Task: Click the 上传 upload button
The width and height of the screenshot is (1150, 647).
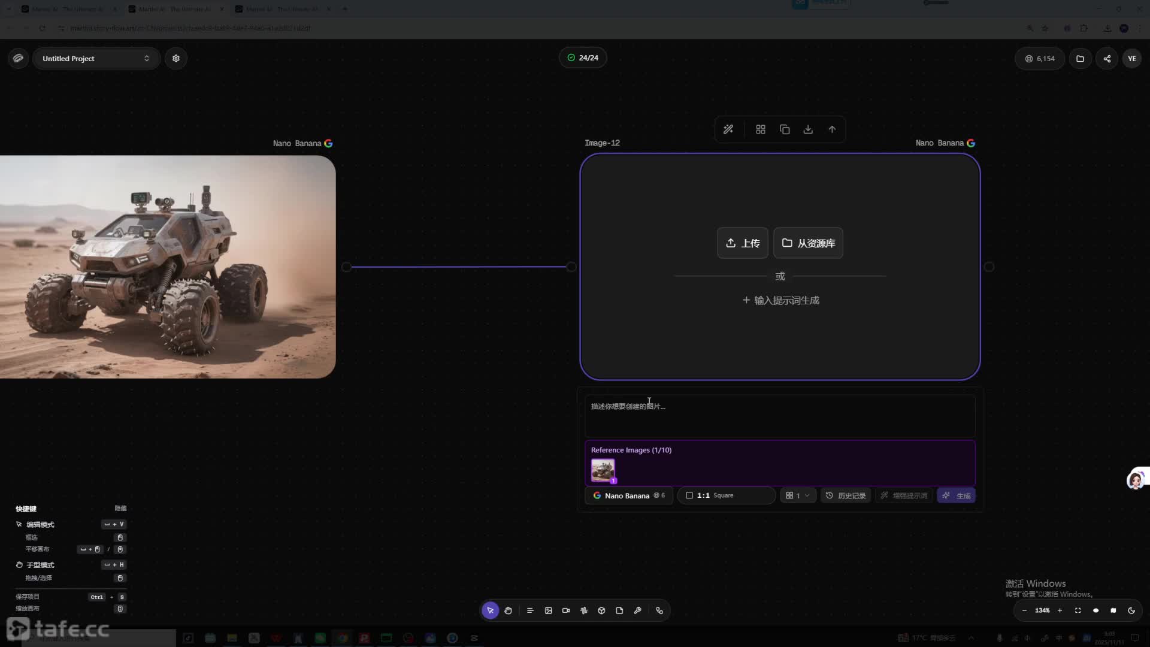Action: (x=743, y=243)
